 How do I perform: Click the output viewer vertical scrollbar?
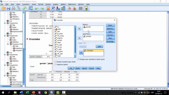click(168, 49)
